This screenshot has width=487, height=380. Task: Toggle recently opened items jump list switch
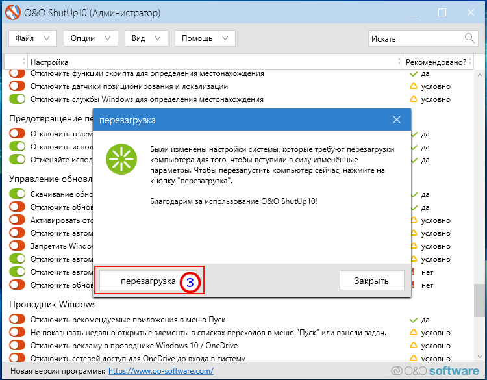pos(17,332)
